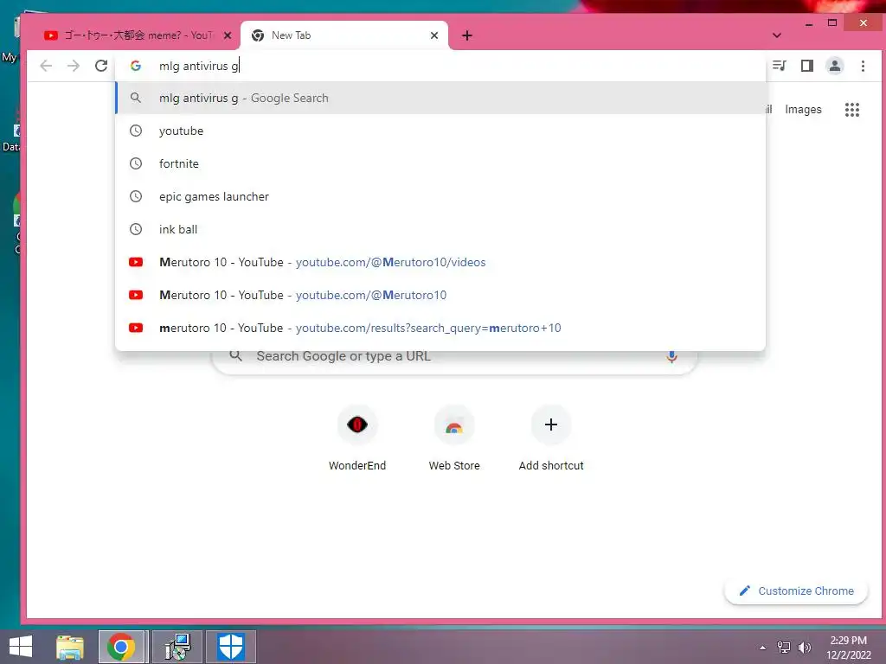Click the volume speaker tray icon
886x664 pixels.
[804, 648]
